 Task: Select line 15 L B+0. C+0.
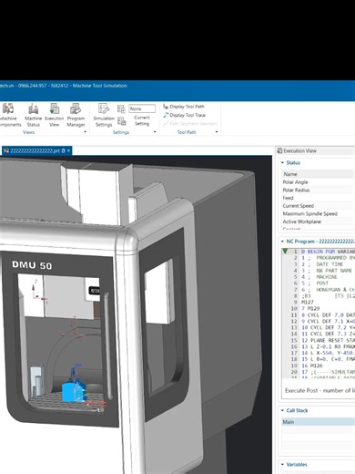tap(328, 359)
